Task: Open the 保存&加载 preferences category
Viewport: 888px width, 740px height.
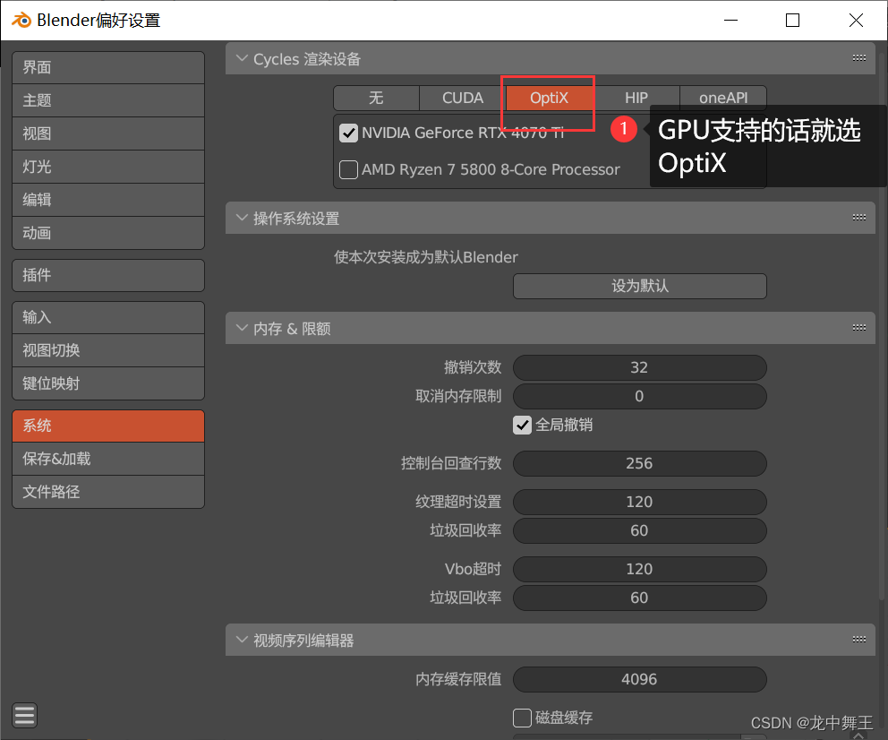Action: click(x=108, y=459)
